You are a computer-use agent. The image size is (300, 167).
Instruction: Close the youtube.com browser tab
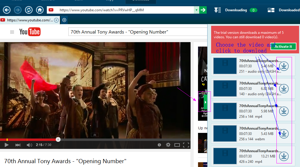pos(56,20)
